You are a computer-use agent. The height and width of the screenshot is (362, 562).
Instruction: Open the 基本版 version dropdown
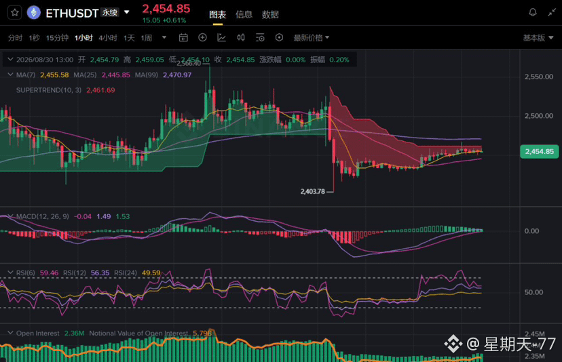tap(538, 38)
